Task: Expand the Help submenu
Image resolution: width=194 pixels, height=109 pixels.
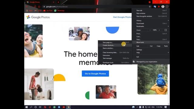Action: [151, 52]
